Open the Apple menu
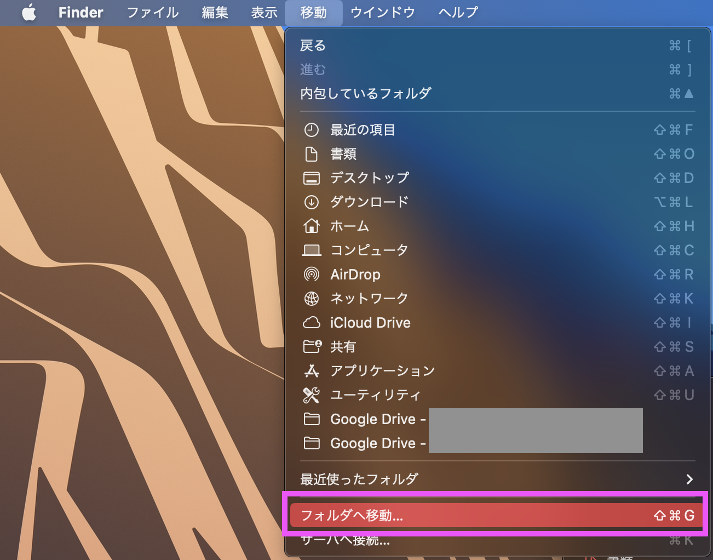713x560 pixels. pos(28,13)
